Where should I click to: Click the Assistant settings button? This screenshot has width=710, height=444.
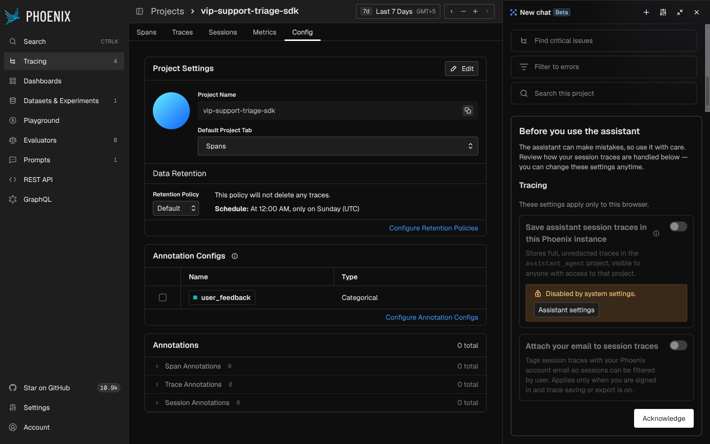(x=567, y=310)
